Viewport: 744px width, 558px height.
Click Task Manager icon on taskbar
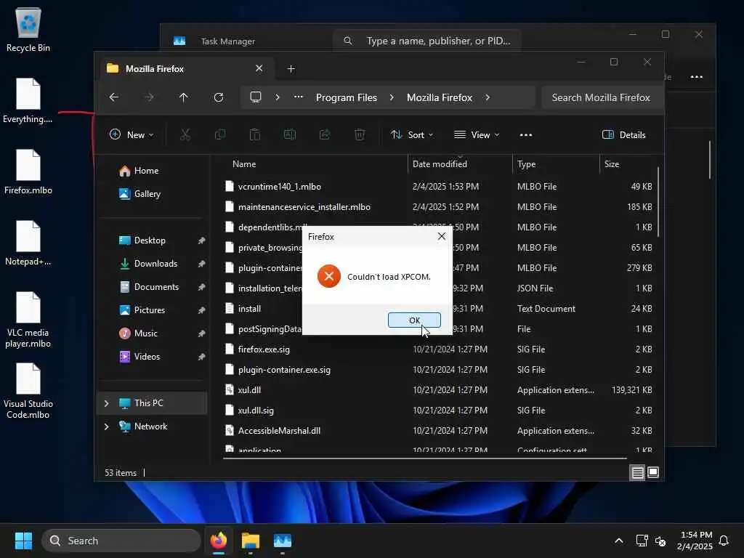(x=283, y=541)
